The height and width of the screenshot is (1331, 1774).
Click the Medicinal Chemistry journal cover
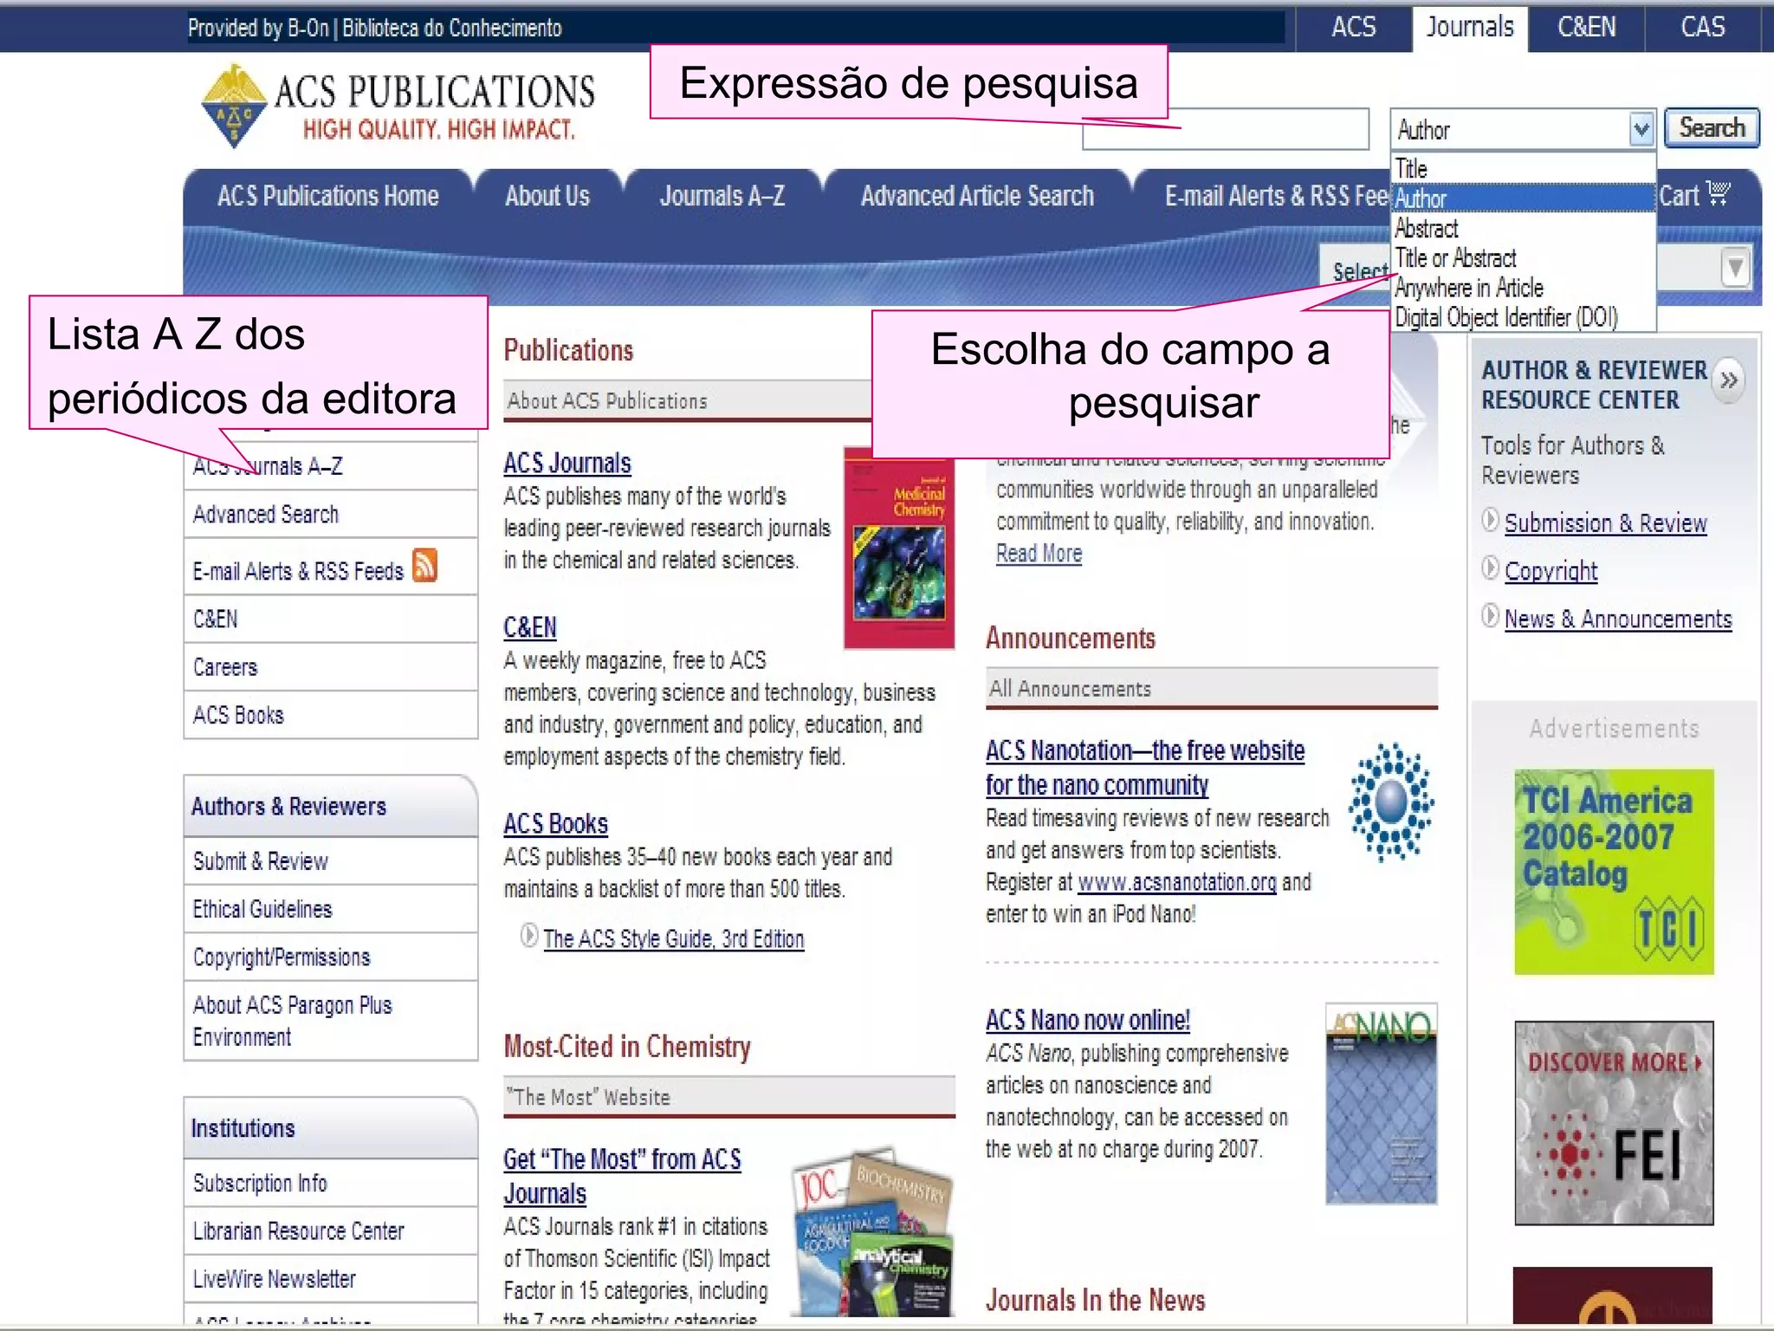click(899, 548)
